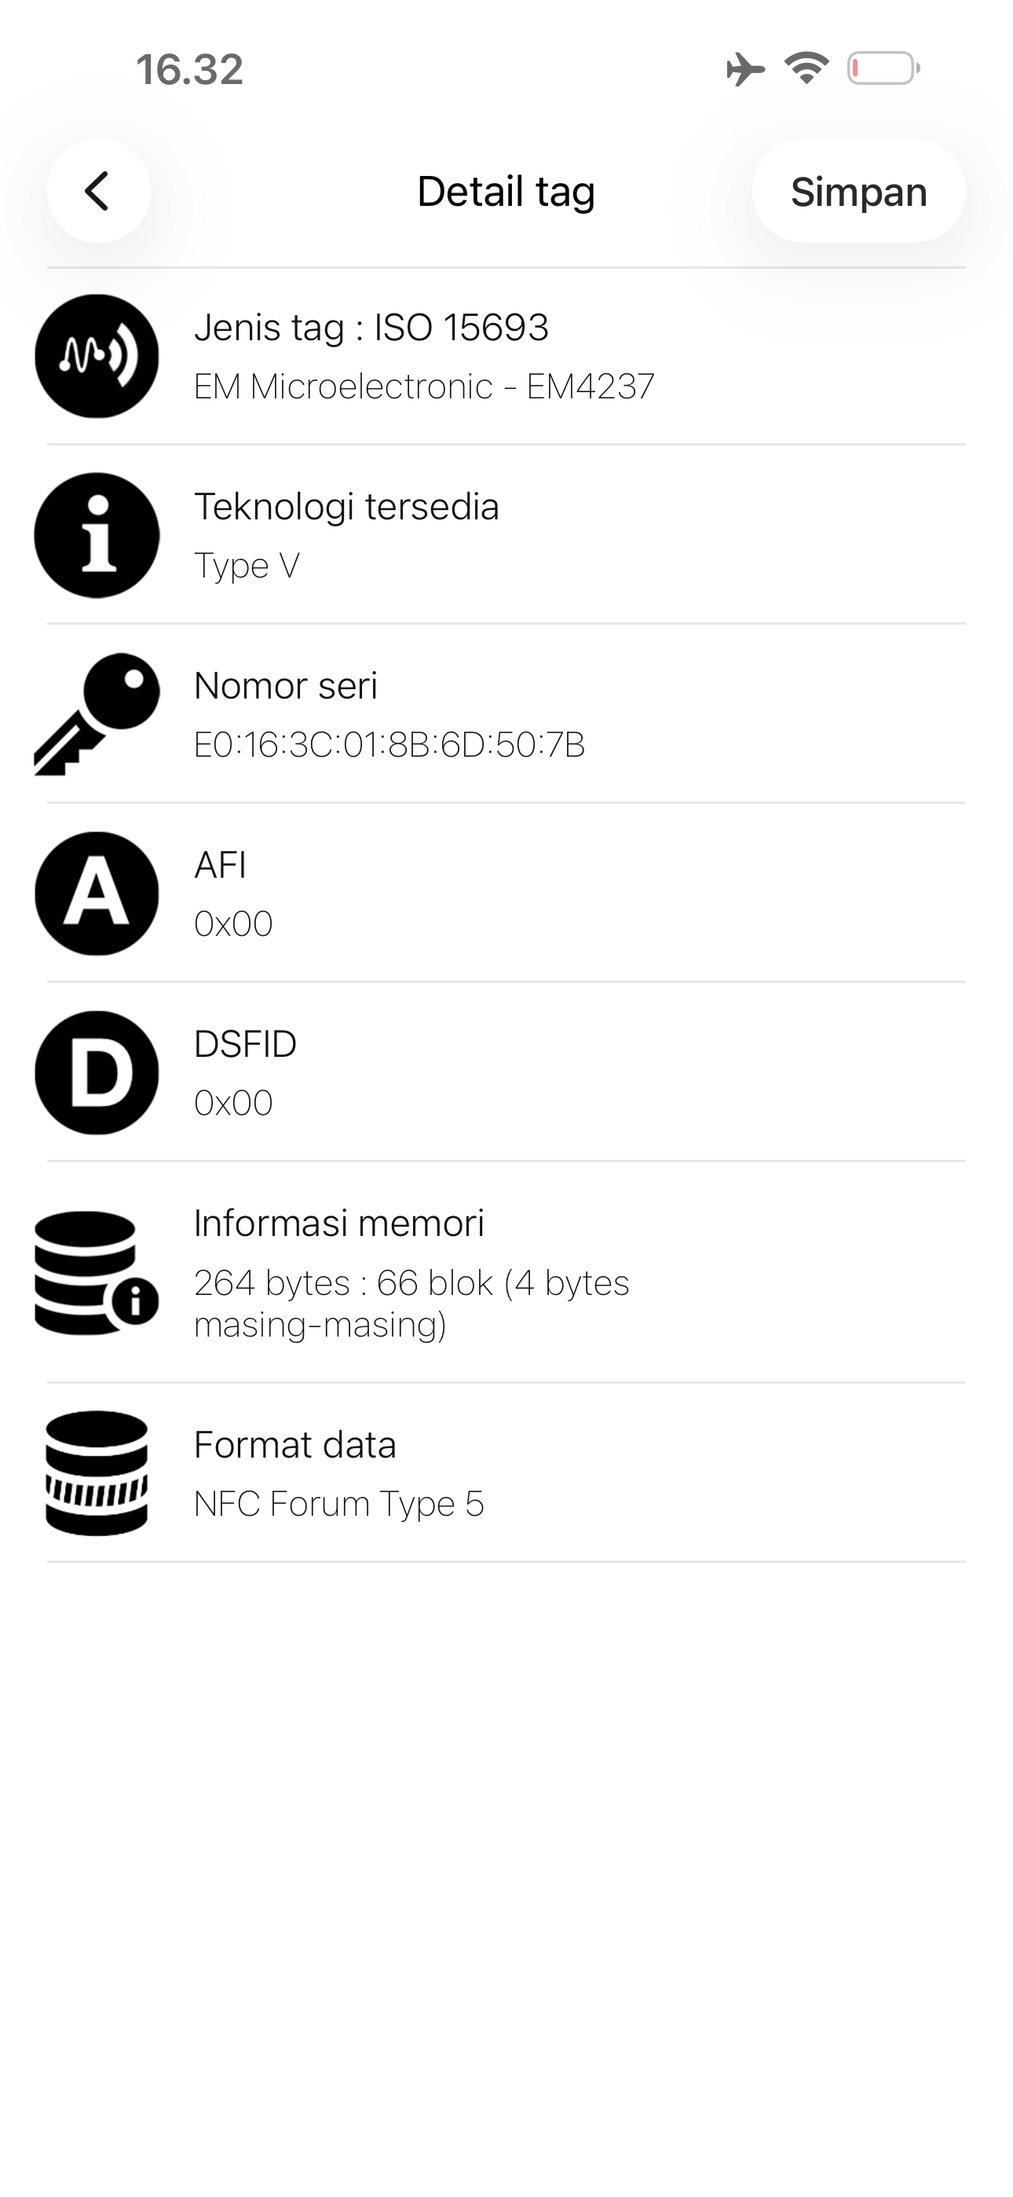Tap the circled A icon for AFI
1013x2197 pixels.
(97, 894)
